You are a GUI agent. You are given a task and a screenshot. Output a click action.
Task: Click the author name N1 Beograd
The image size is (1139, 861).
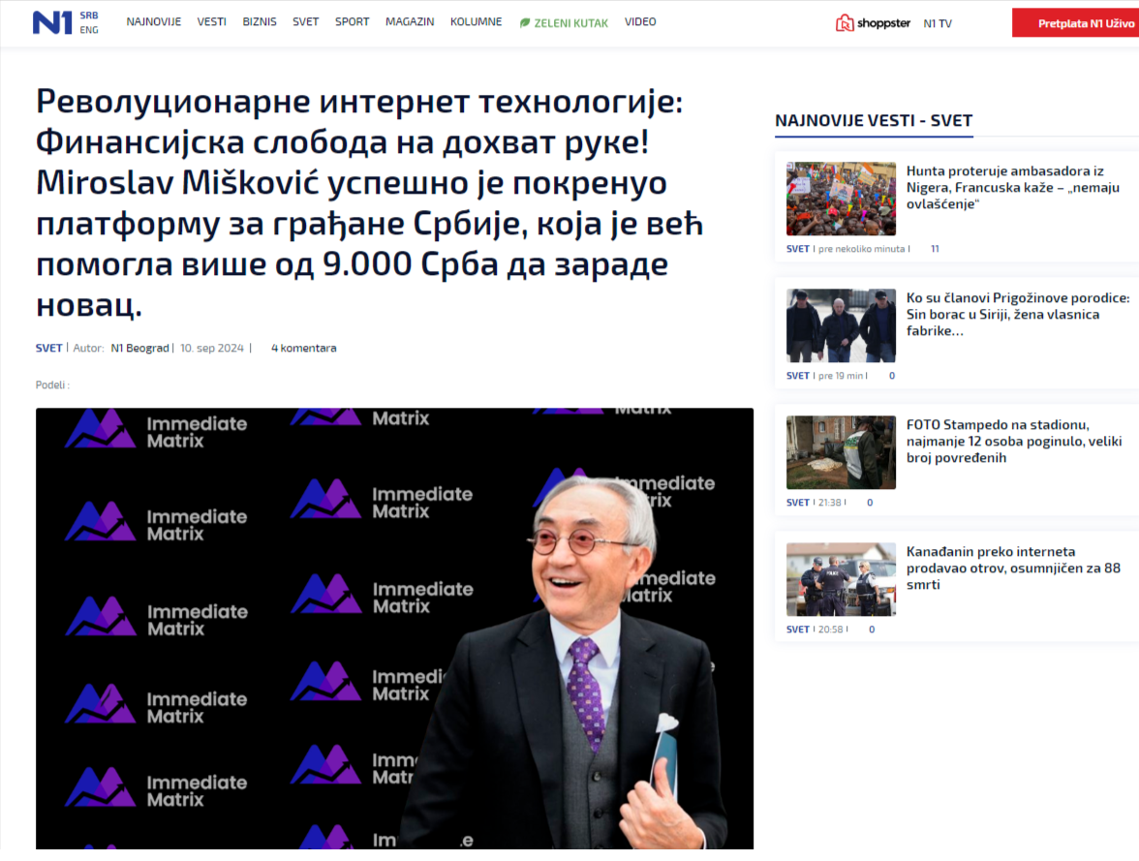(x=139, y=348)
